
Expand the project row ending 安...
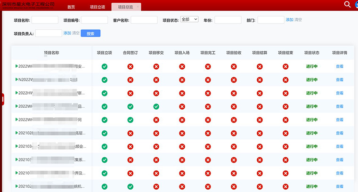tap(16, 66)
